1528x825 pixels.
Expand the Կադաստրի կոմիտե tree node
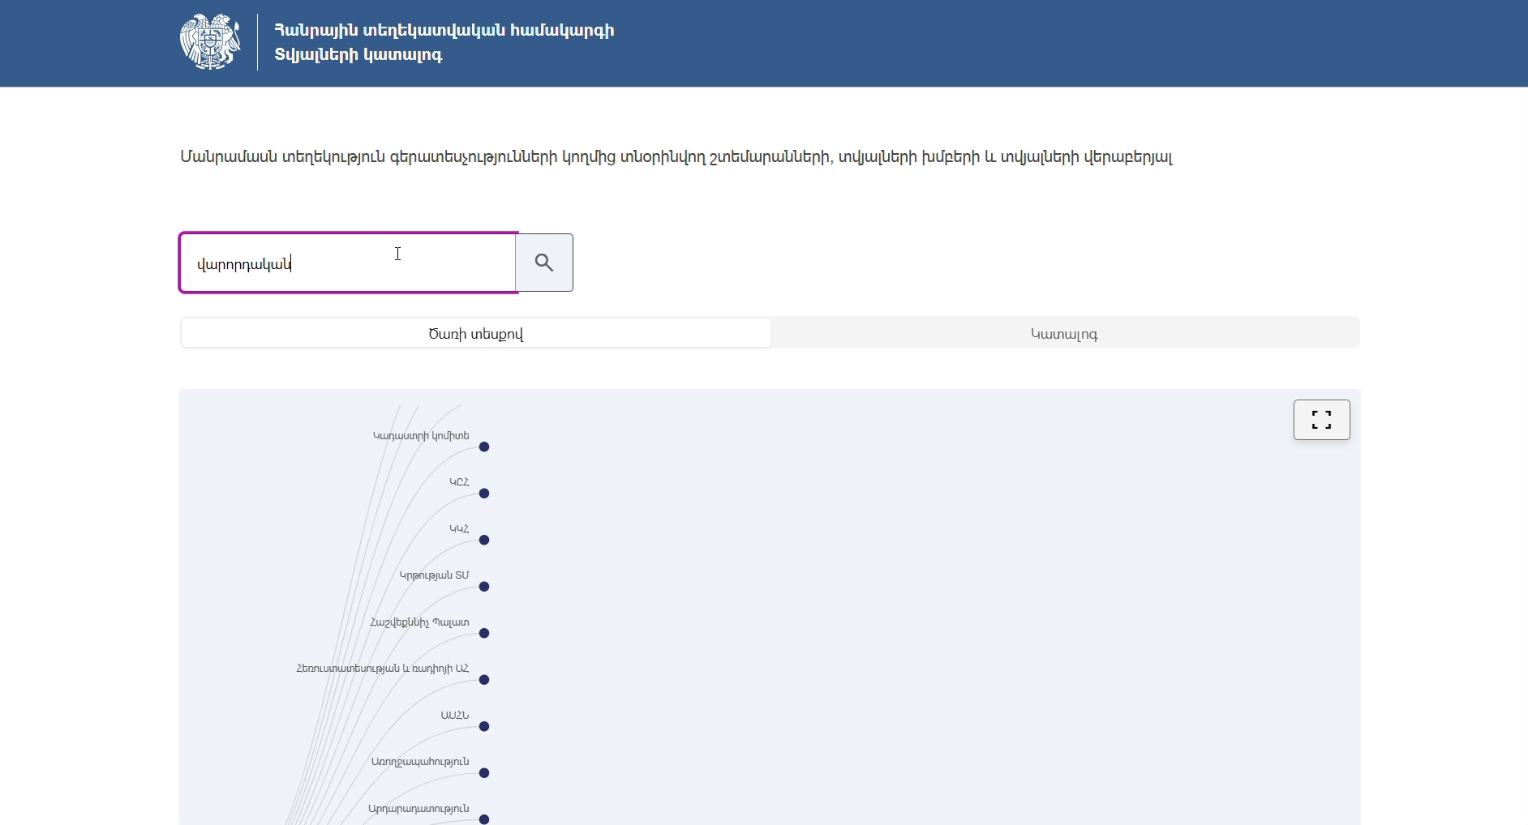[x=484, y=447]
